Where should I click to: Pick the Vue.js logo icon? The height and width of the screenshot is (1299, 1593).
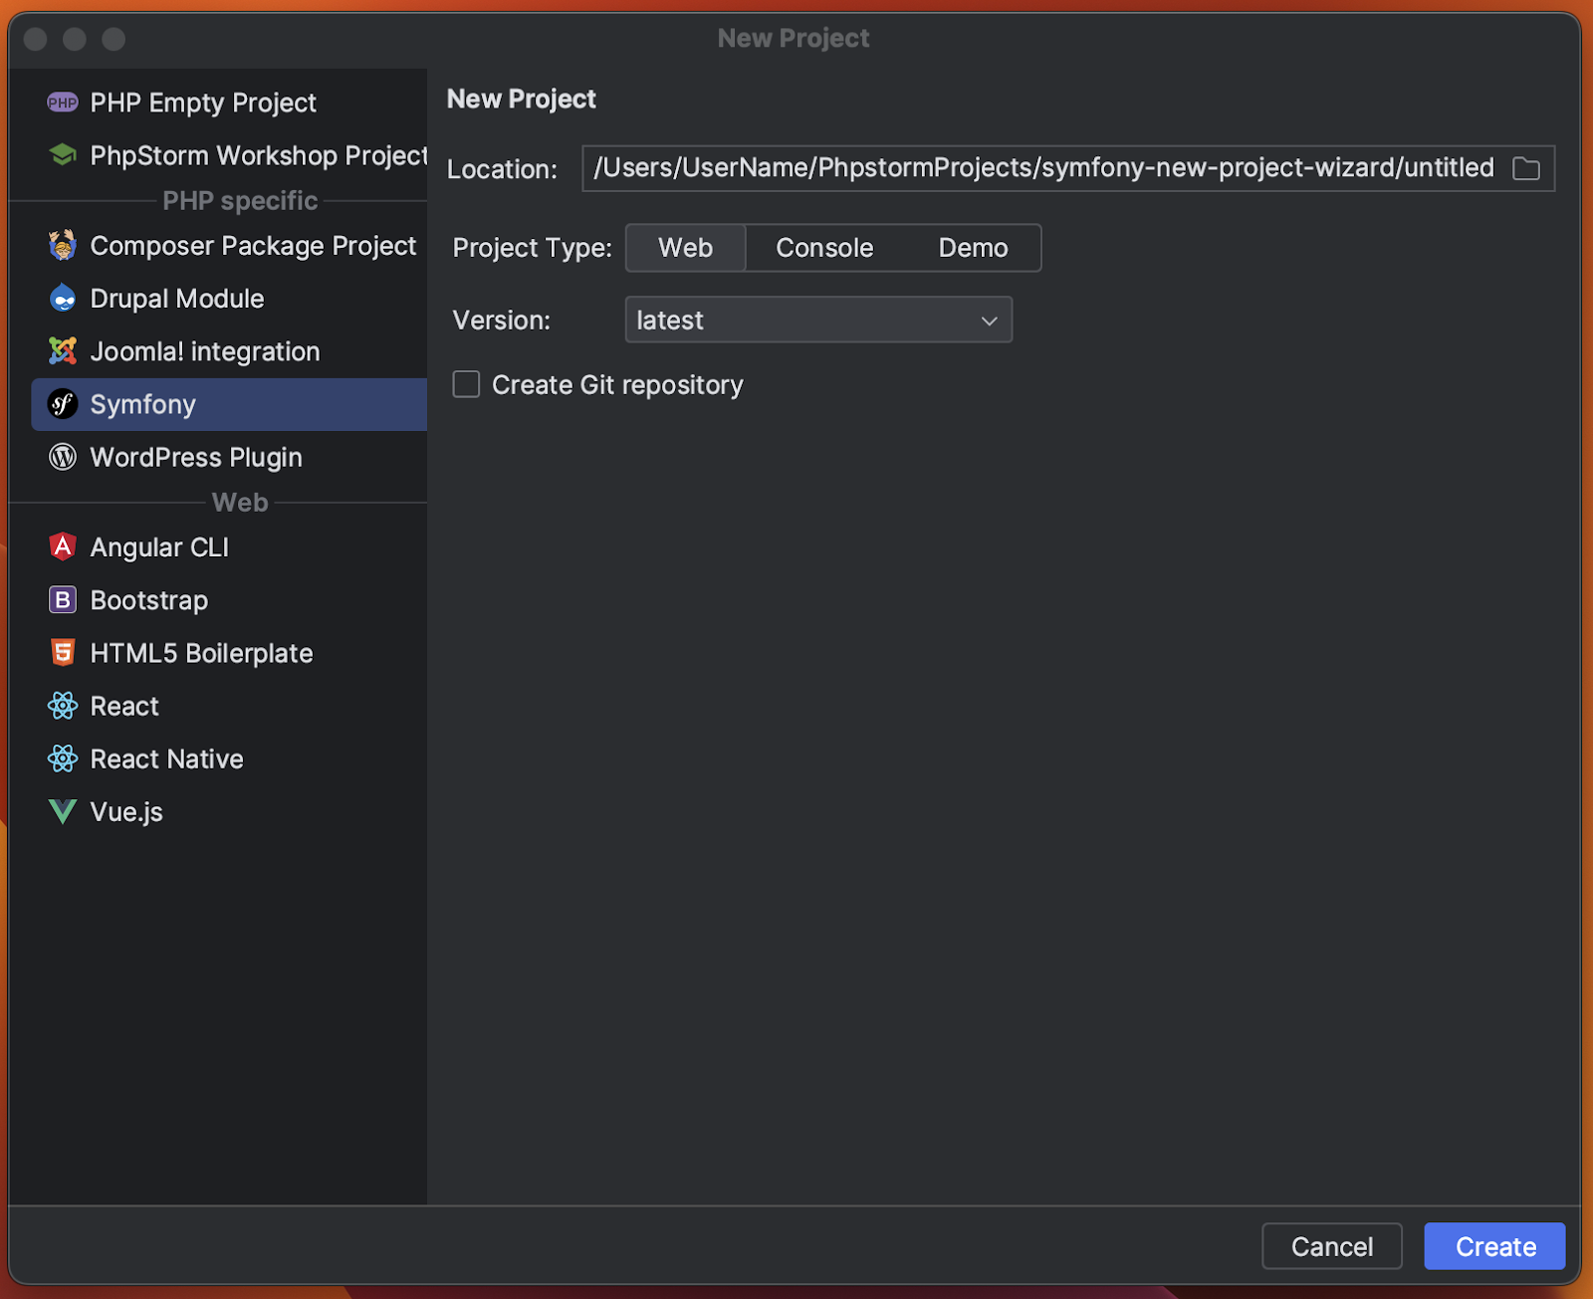tap(62, 811)
